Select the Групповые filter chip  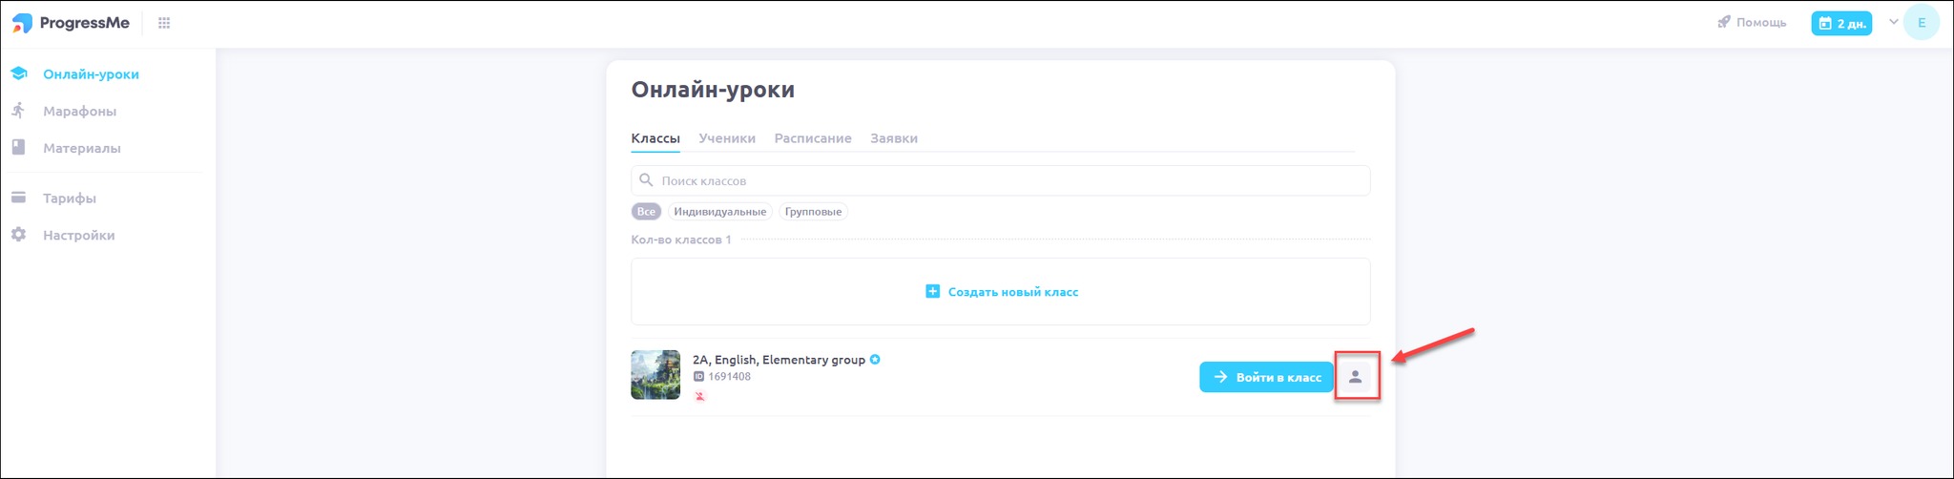pos(813,212)
